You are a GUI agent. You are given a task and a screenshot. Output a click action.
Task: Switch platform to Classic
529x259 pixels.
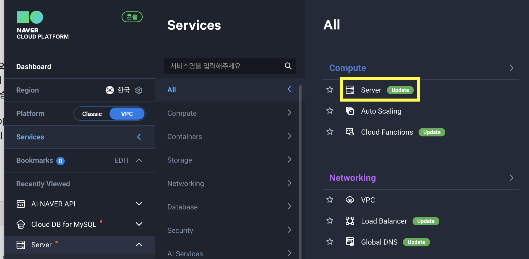[x=92, y=114]
